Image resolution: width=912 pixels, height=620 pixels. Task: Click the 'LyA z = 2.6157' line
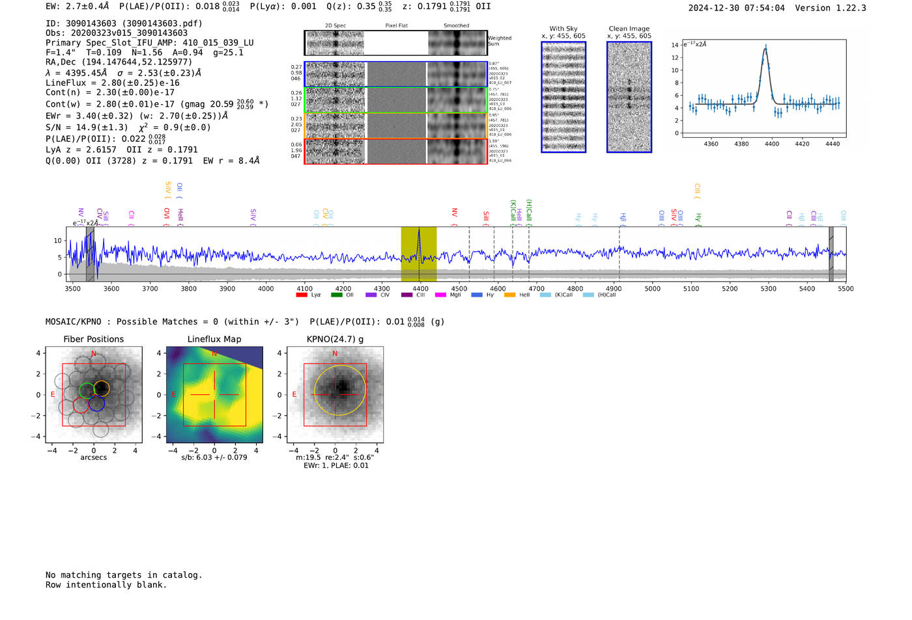coord(122,150)
